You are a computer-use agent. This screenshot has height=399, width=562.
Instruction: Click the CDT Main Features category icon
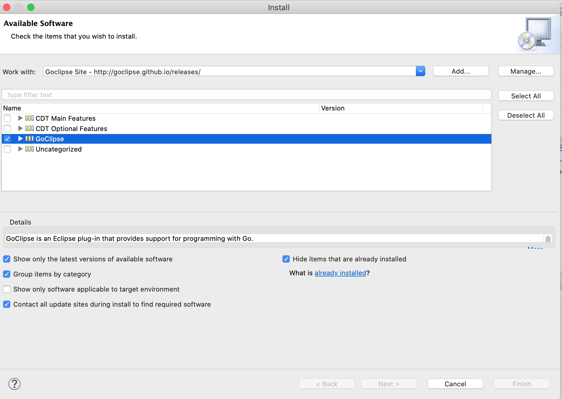pos(29,118)
